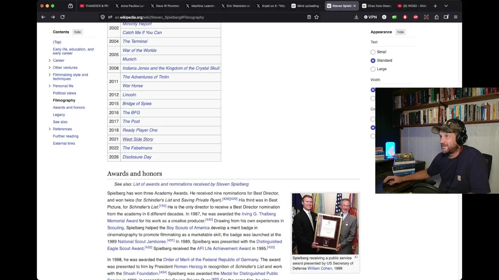This screenshot has height=280, width=499.
Task: Expand Personal life section in contents
Action: coord(50,86)
